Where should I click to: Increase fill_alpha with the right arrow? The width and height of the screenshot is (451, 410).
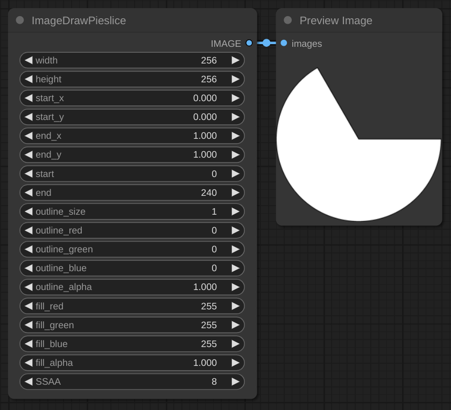tap(235, 363)
